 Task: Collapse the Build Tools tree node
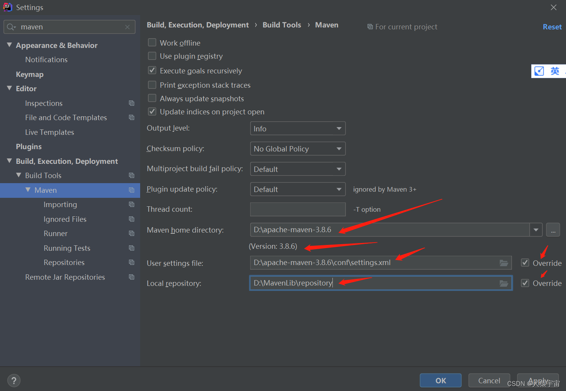click(19, 175)
